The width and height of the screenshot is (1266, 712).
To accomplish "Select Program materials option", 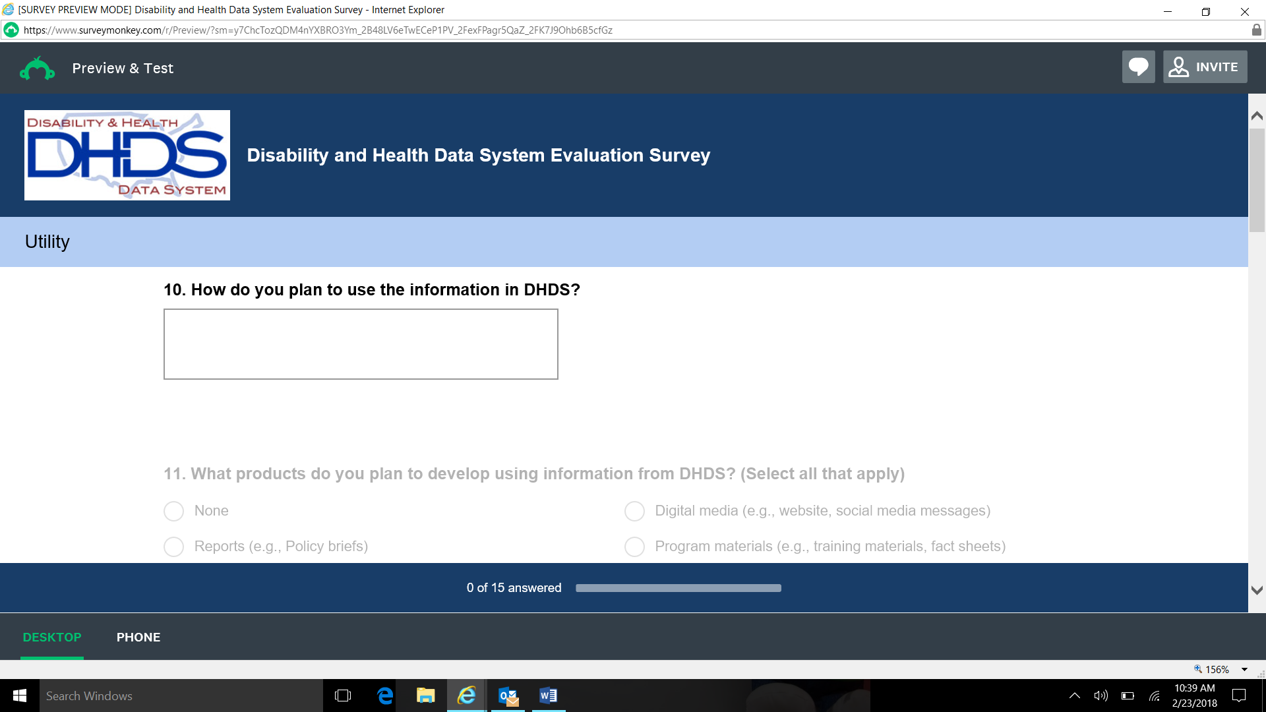I will pos(634,547).
